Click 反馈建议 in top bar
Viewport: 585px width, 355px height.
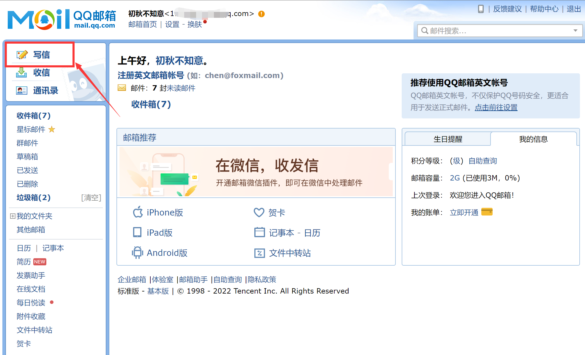507,9
